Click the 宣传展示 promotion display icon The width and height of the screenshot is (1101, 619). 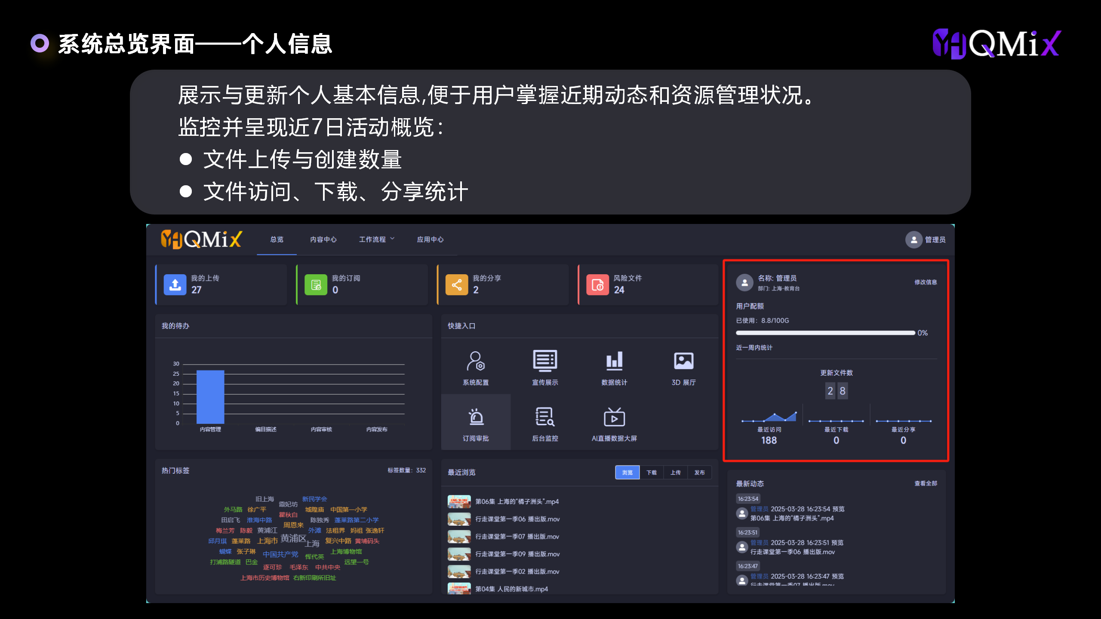coord(545,362)
